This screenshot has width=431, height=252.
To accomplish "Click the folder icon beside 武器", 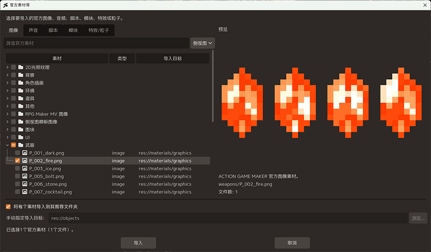I will point(21,145).
